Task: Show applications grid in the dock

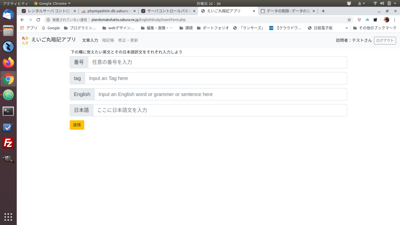Action: coord(8,217)
